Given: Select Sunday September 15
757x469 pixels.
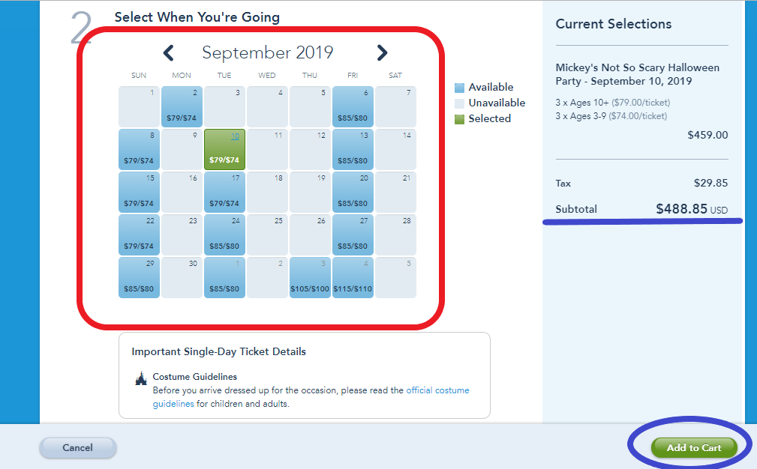Looking at the screenshot, I should tap(139, 192).
